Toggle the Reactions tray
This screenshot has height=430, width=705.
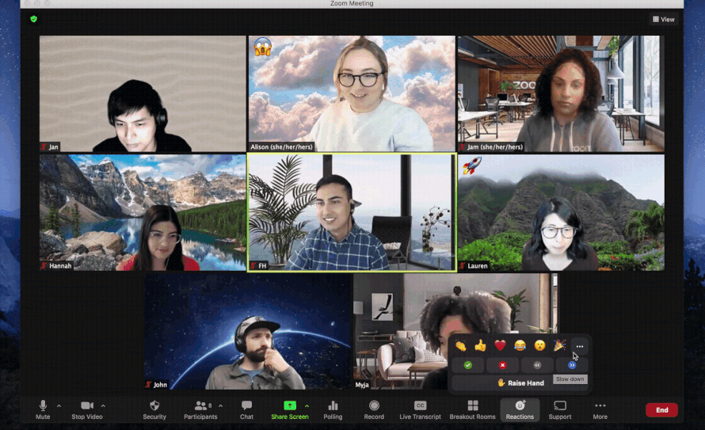(x=520, y=409)
